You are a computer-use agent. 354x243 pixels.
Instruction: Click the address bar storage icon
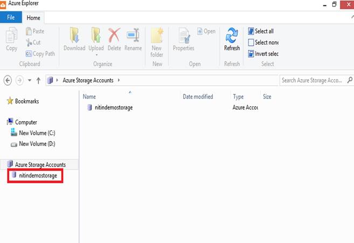click(50, 80)
